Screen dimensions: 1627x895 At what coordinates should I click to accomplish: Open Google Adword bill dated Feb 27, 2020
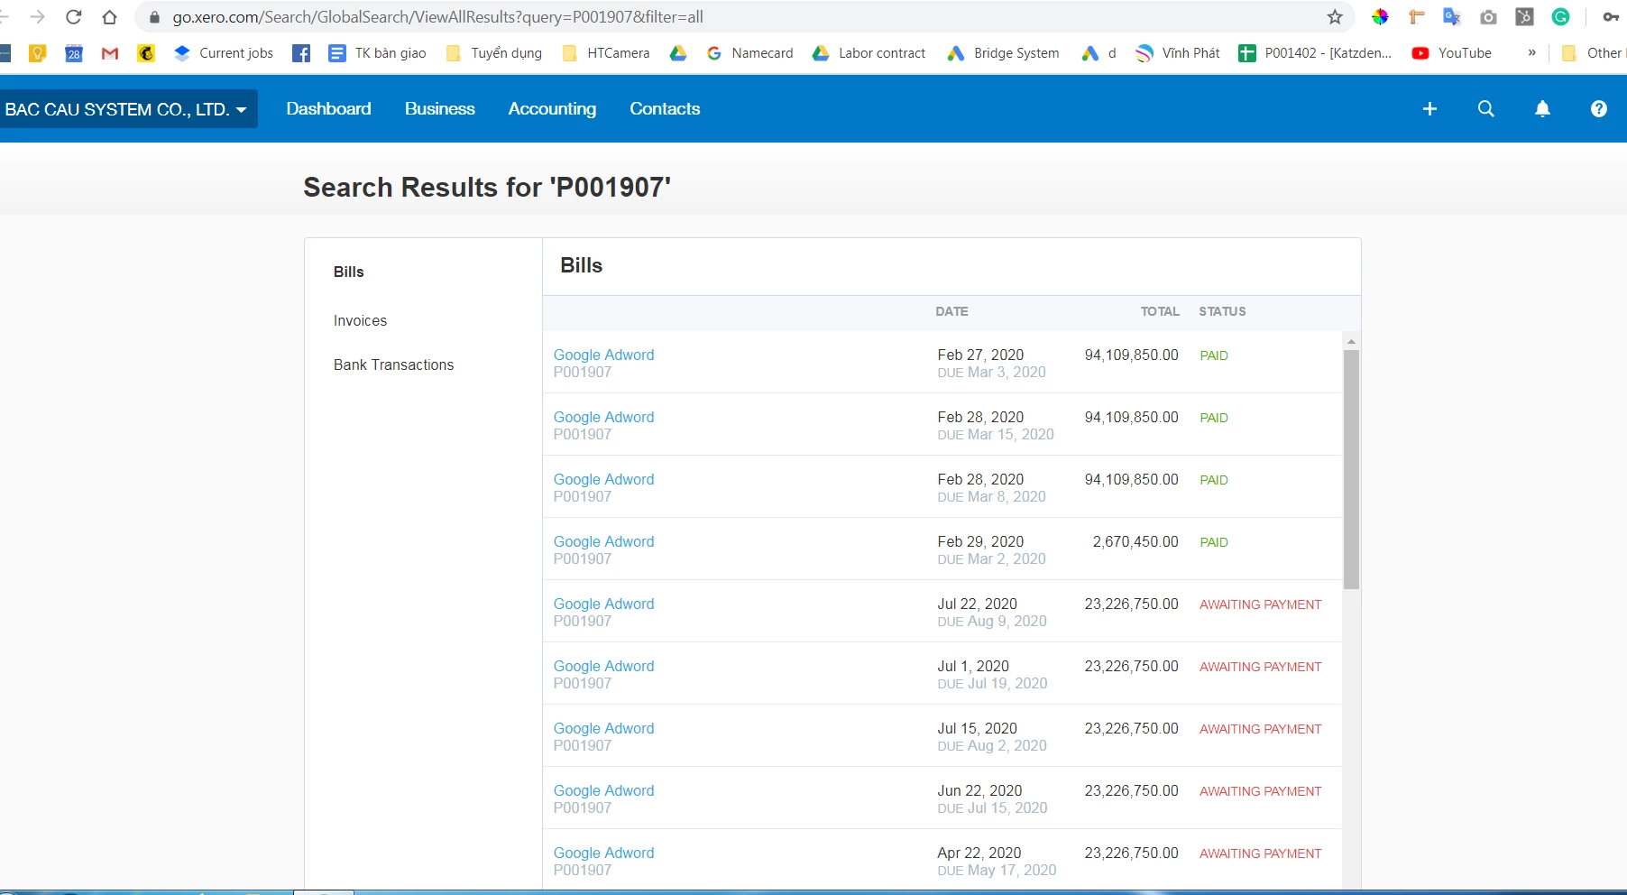coord(603,355)
